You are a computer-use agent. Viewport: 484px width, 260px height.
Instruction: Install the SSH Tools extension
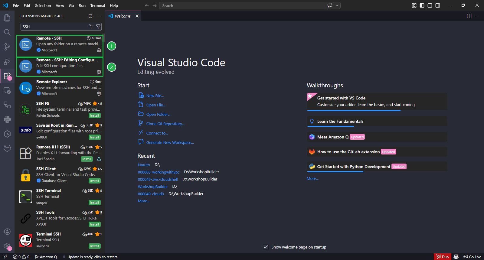click(95, 224)
